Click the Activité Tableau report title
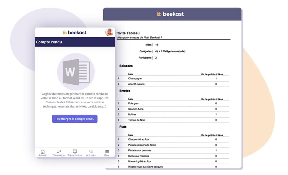288x175 pixels. coord(128,33)
